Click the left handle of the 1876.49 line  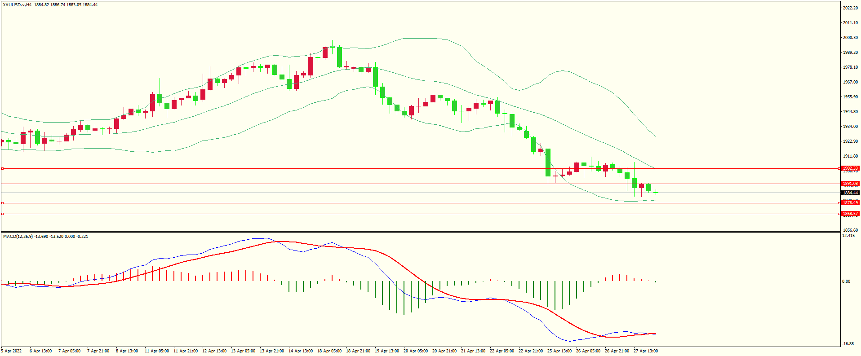pos(2,203)
